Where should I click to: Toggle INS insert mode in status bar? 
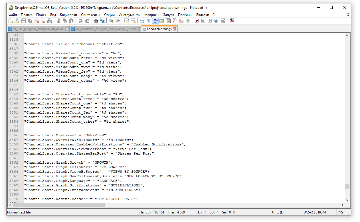[341, 212]
